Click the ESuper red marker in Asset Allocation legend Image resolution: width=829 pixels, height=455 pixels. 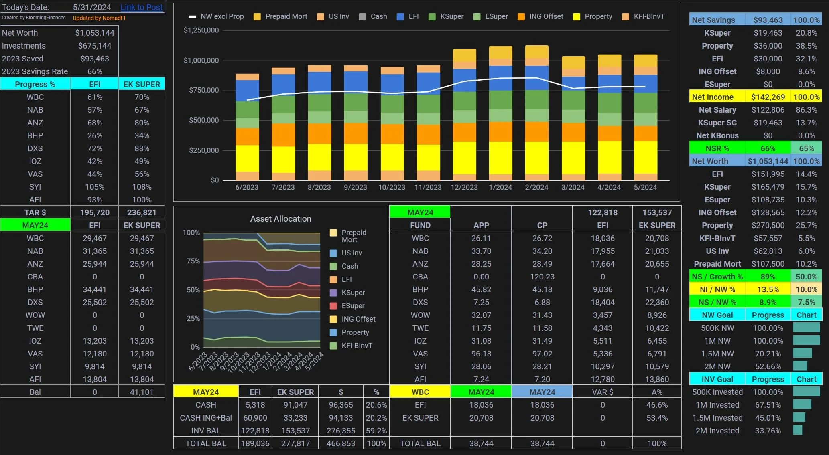coord(333,306)
